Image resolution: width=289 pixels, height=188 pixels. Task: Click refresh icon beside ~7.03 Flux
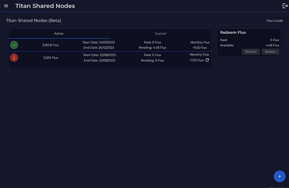coord(207,60)
